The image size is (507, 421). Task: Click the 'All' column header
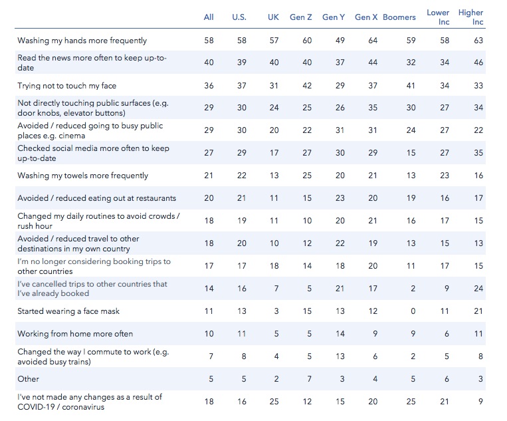click(x=209, y=17)
